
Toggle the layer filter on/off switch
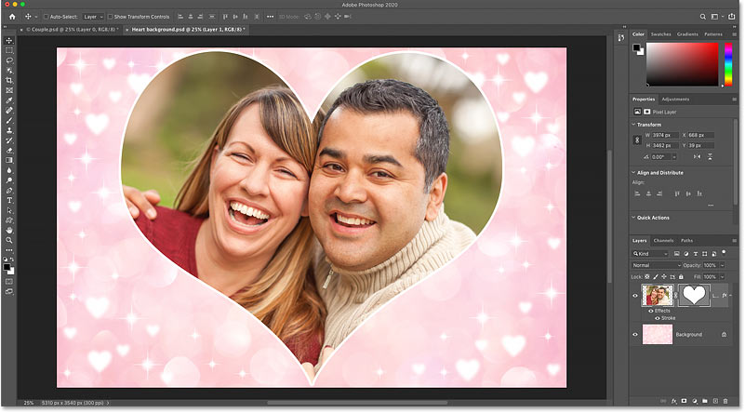click(724, 252)
